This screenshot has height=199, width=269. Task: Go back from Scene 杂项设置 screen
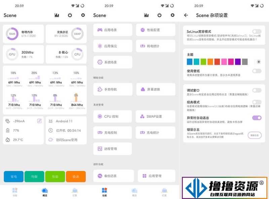(x=186, y=15)
